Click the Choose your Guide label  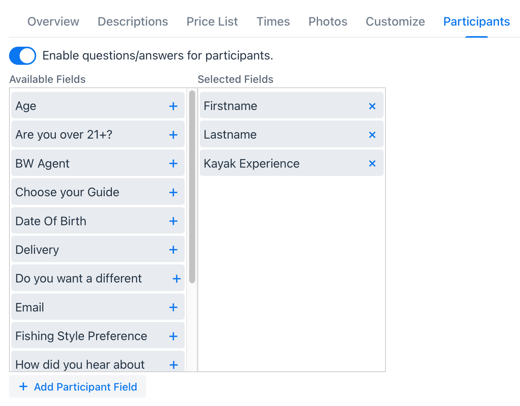click(x=67, y=192)
